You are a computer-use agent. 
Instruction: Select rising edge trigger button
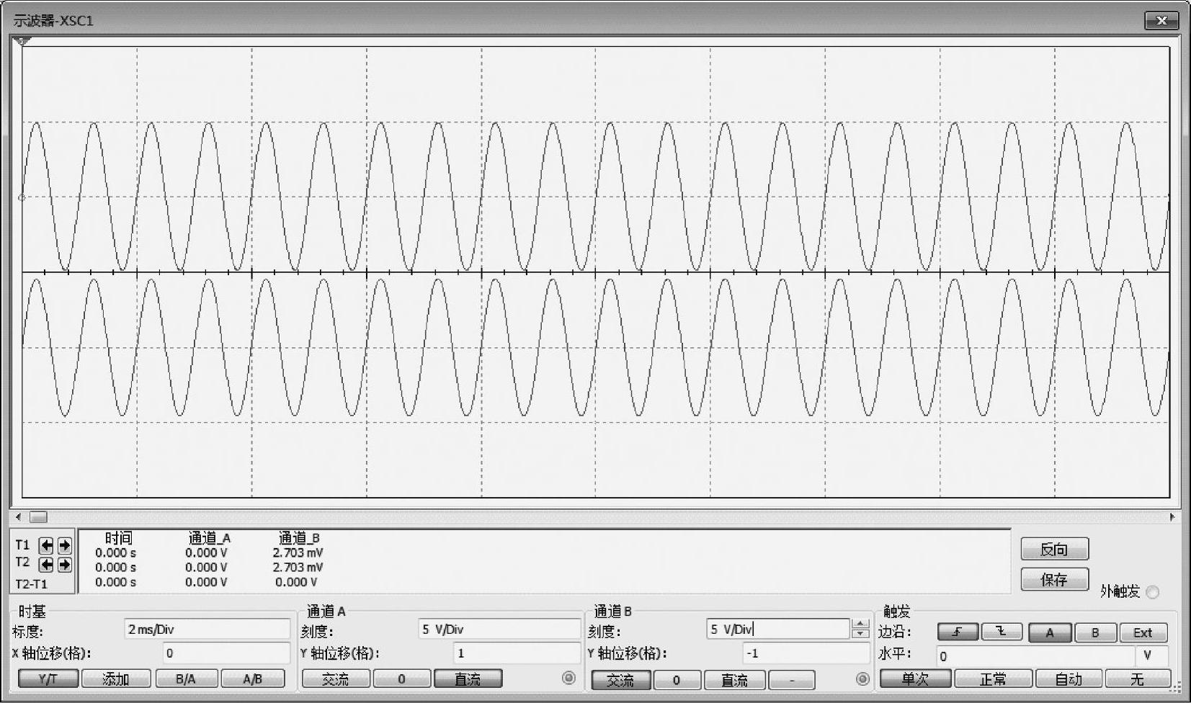coord(958,632)
